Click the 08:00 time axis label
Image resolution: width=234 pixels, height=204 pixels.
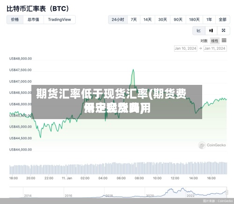139,178
